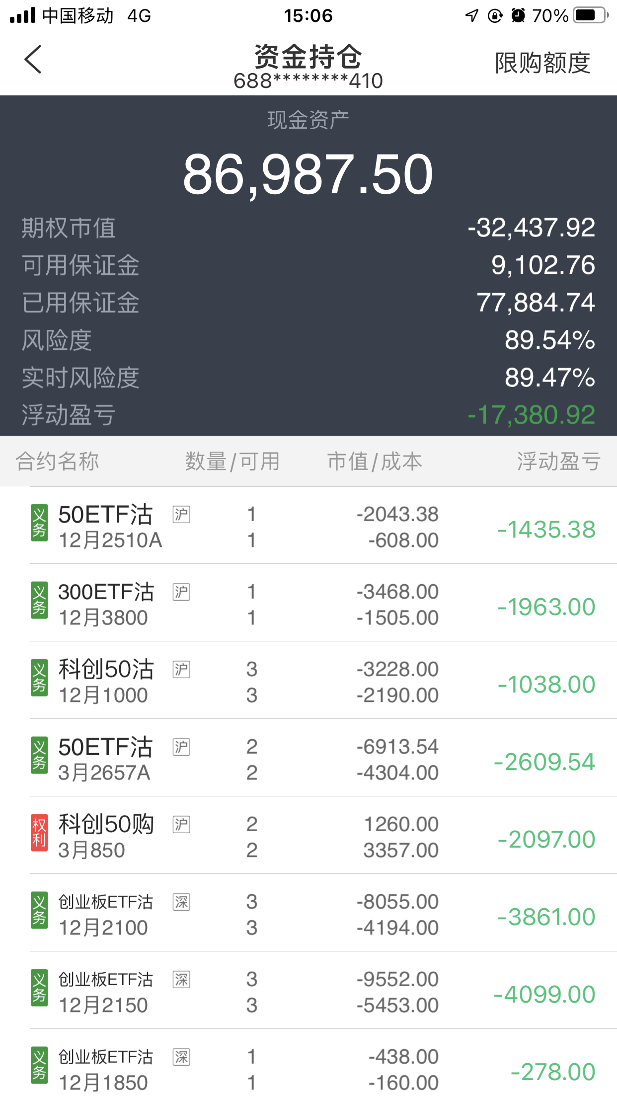Tap 数量/可用 column header
The height and width of the screenshot is (1097, 617).
(232, 461)
